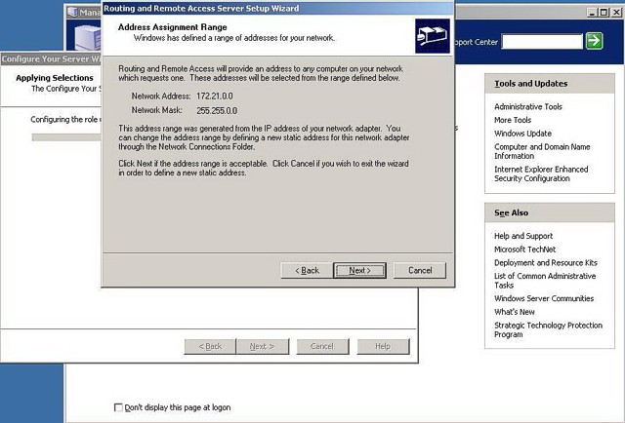
Task: Click the server icon in the Manage Your Server header
Action: (x=89, y=37)
